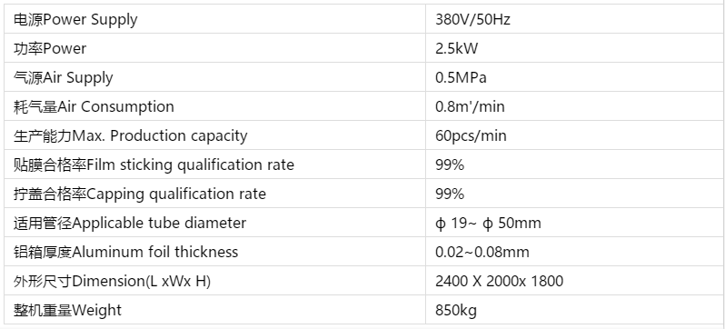Click the ф 19~ ф 50mm value
The image size is (725, 329).
(488, 223)
